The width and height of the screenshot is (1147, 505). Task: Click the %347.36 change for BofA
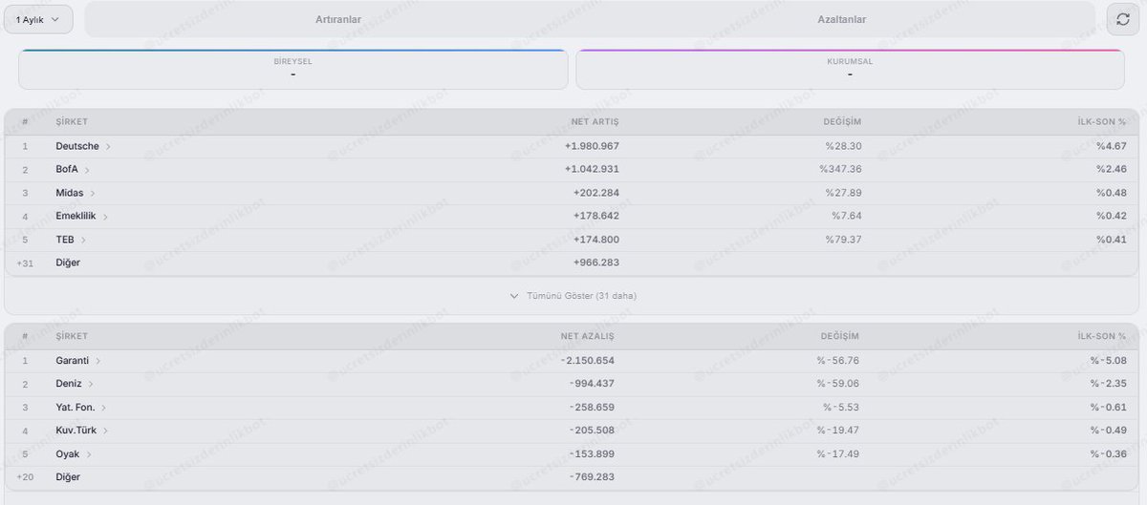(840, 170)
